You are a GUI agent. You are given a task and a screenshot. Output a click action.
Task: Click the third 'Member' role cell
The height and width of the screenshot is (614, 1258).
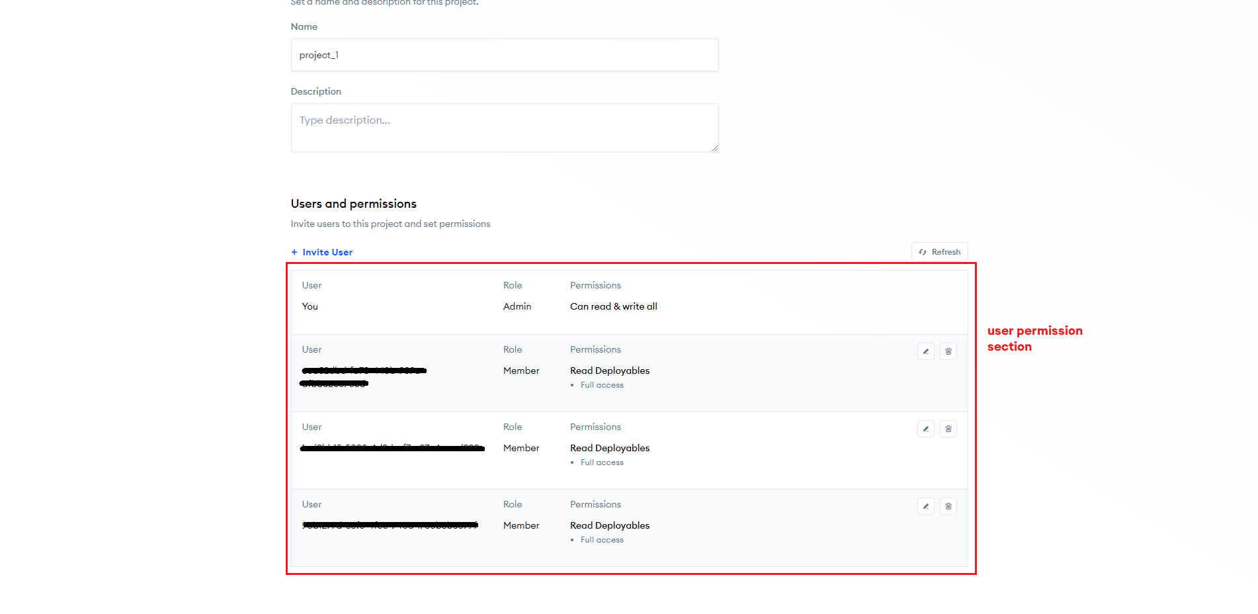click(x=521, y=525)
